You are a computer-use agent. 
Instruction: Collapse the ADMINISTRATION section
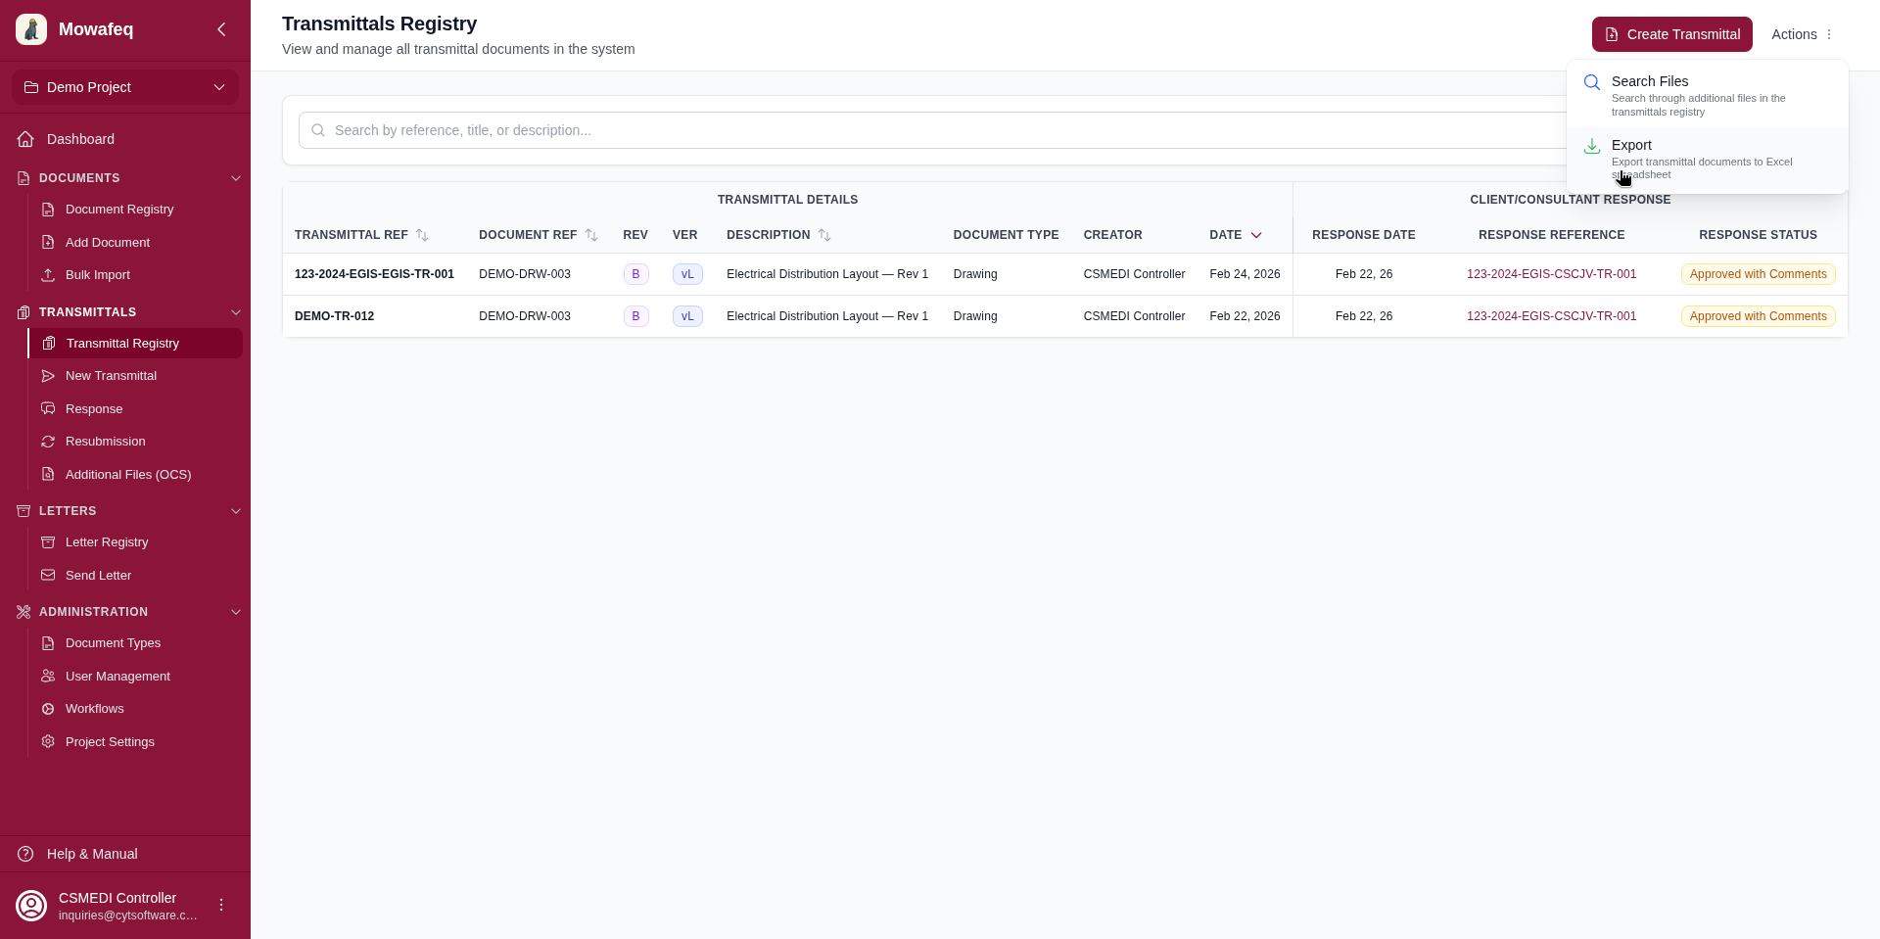(236, 612)
